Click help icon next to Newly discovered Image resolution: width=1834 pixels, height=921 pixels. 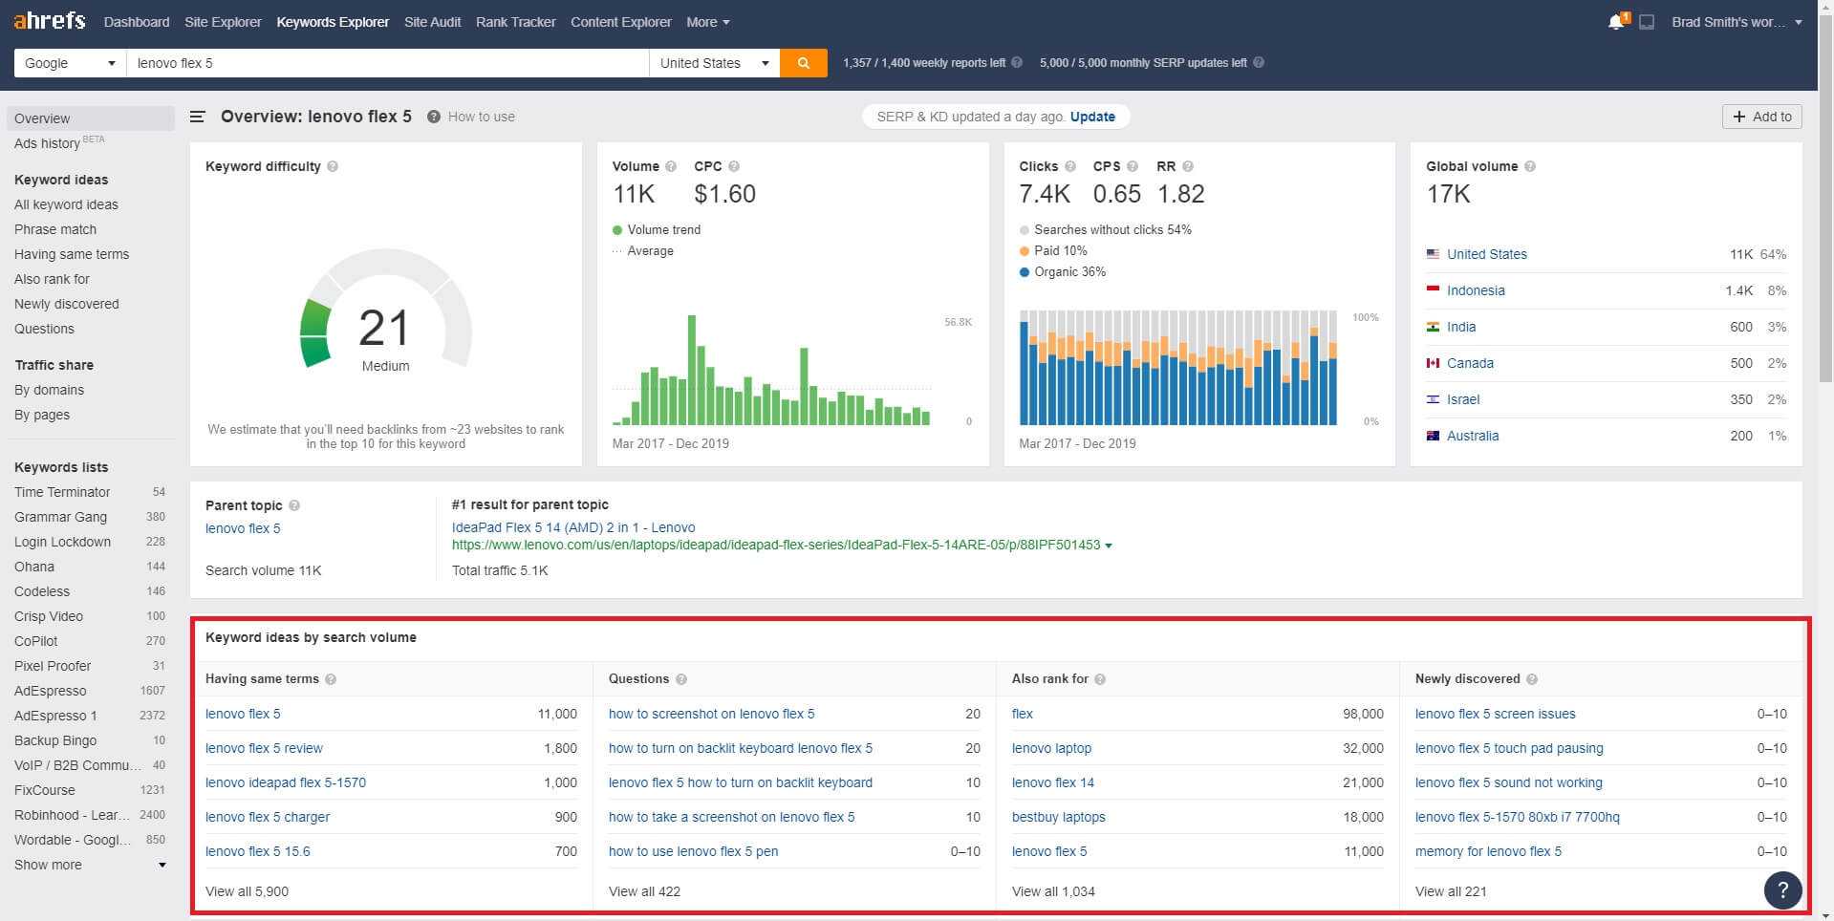click(x=1532, y=679)
